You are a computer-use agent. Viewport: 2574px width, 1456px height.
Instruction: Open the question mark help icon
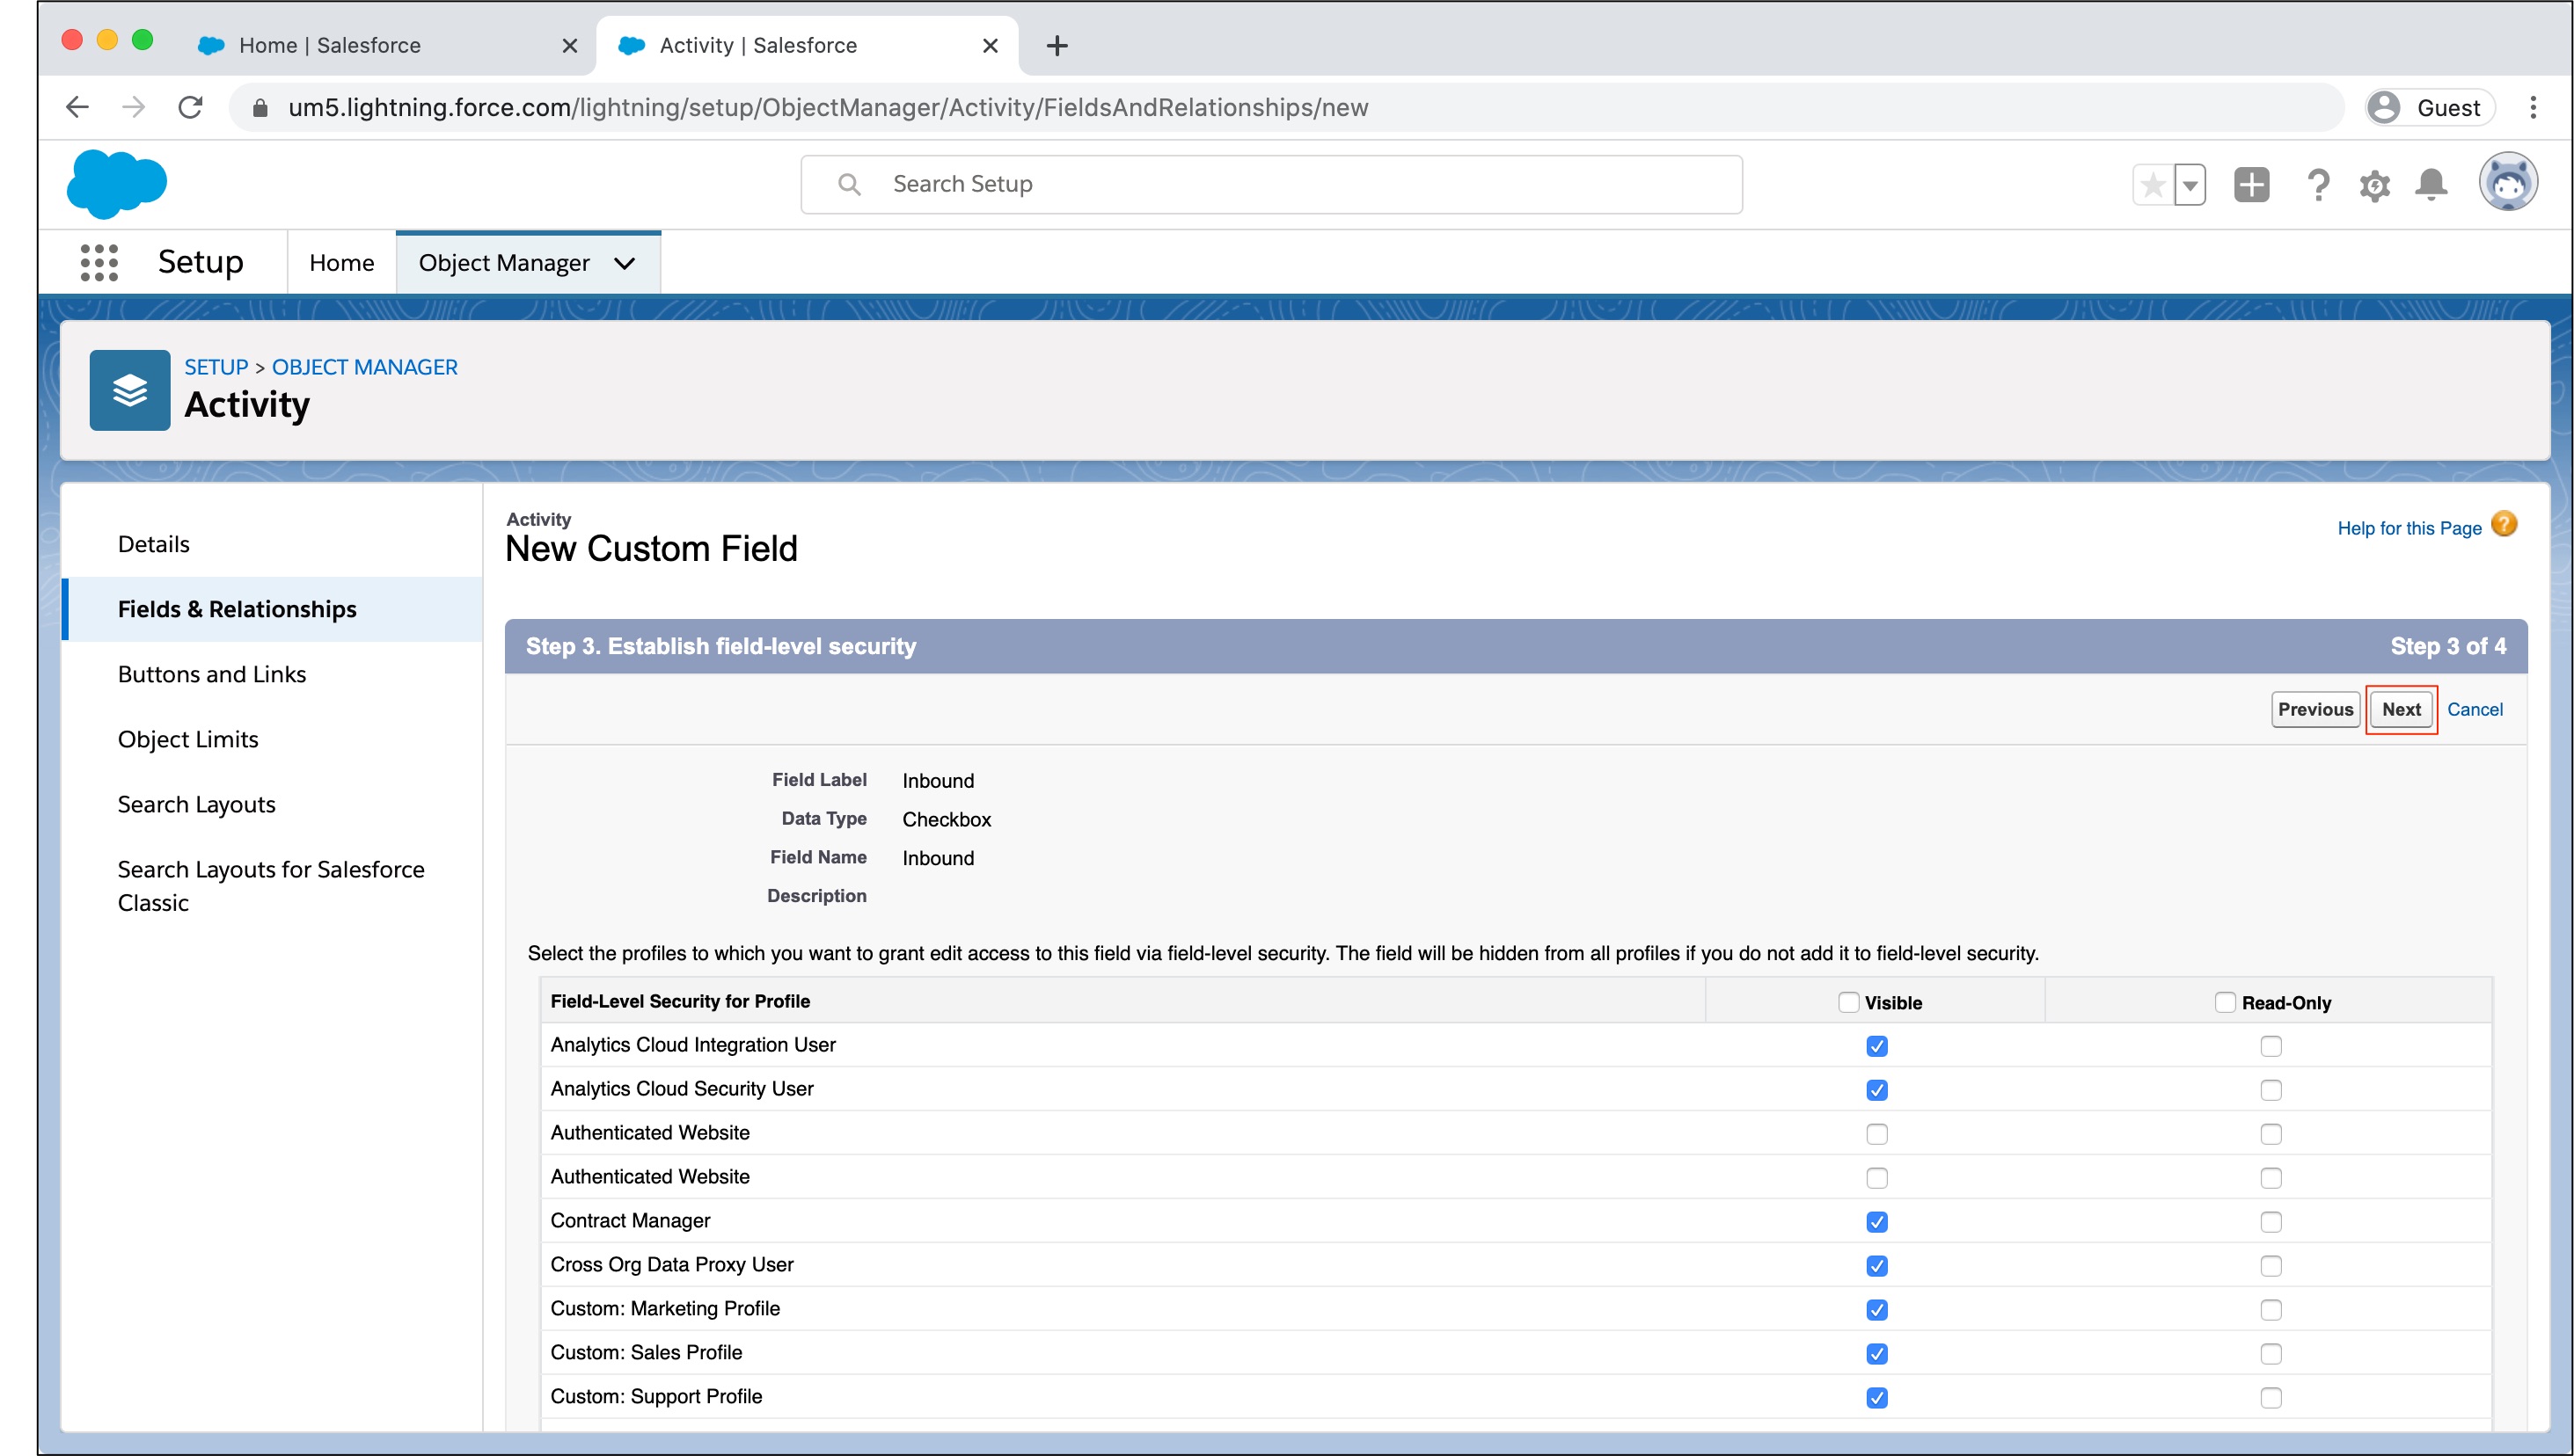coord(2317,185)
